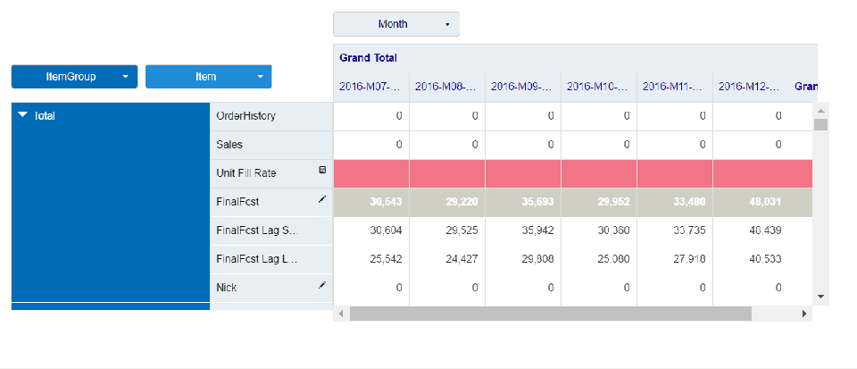Click the pink Unit Fill Rate cell under 2016-M10
This screenshot has width=857, height=369.
(598, 173)
